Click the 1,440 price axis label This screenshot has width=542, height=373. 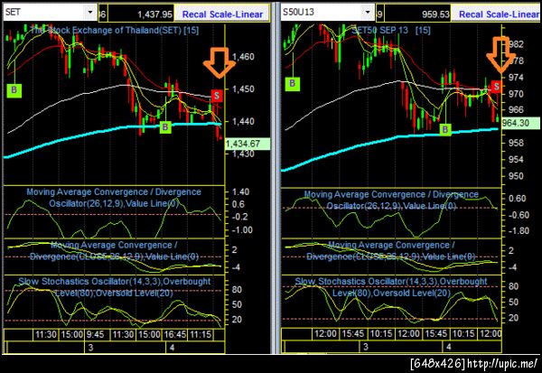[x=243, y=121]
